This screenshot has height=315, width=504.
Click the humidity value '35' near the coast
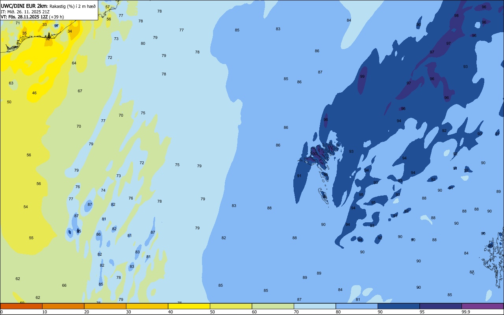(x=24, y=33)
